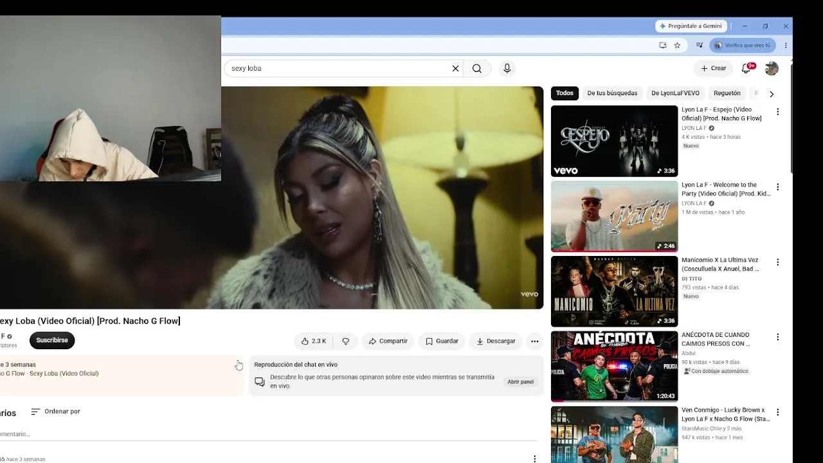Open 'Lyon La F - Espejo' video thumbnail
Screen dimensions: 823x463
[614, 141]
